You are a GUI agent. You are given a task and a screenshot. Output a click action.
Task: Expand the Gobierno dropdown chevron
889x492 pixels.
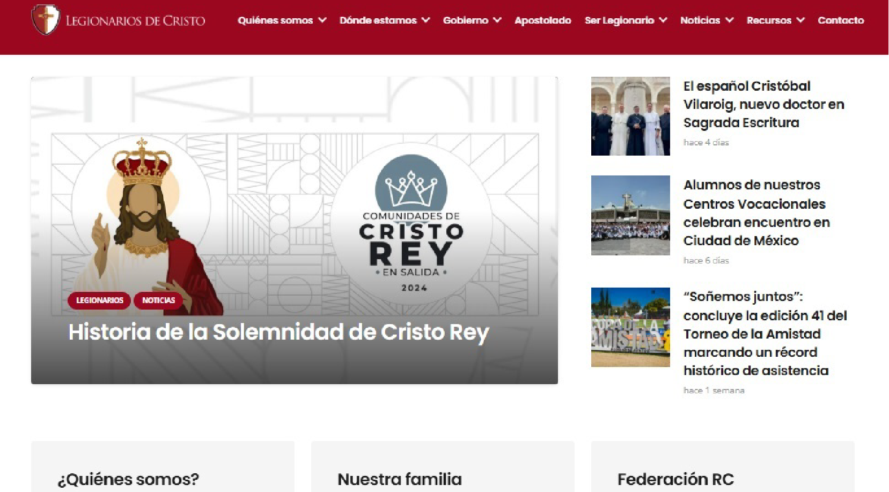coord(497,20)
